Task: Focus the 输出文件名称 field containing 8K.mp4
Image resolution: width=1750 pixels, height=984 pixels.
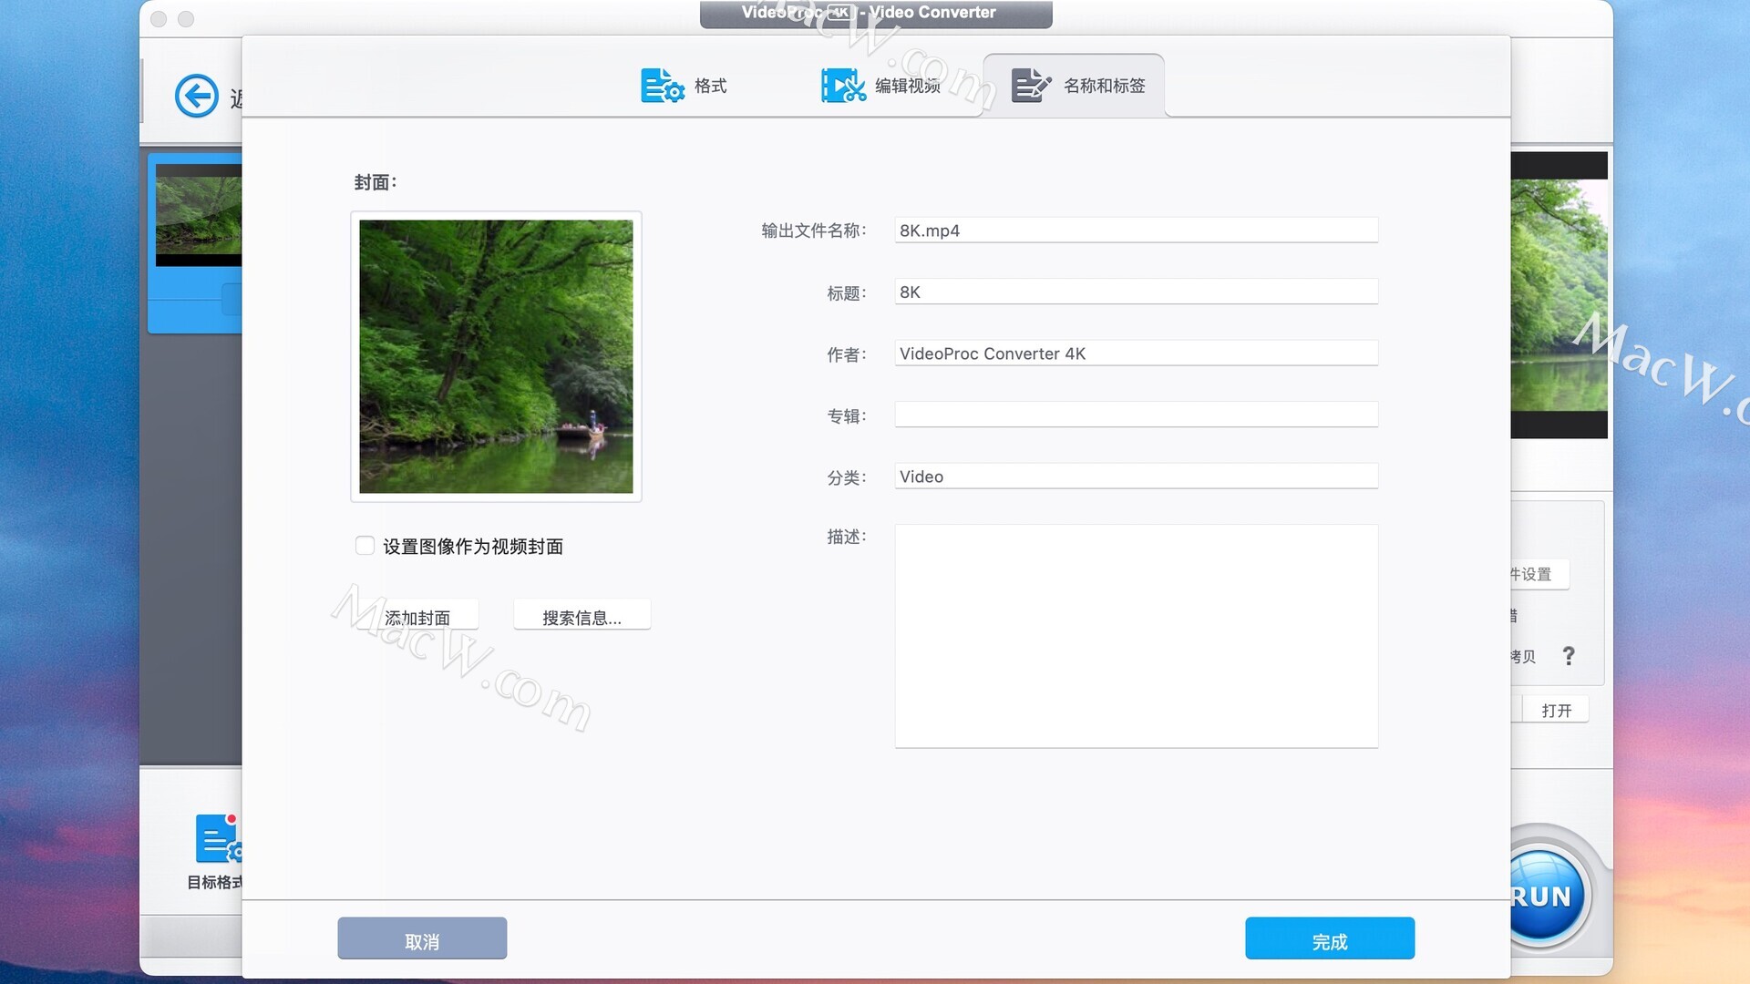Action: click(1136, 231)
